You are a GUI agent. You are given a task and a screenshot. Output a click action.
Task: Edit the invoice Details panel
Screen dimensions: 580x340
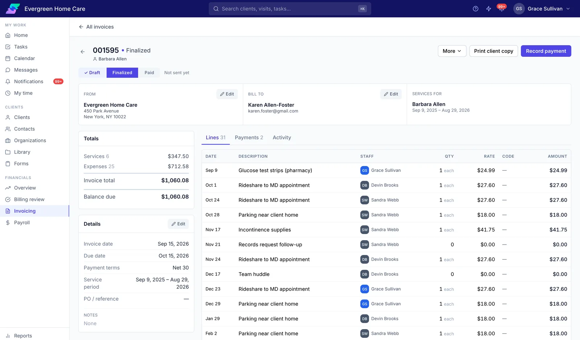(x=178, y=224)
